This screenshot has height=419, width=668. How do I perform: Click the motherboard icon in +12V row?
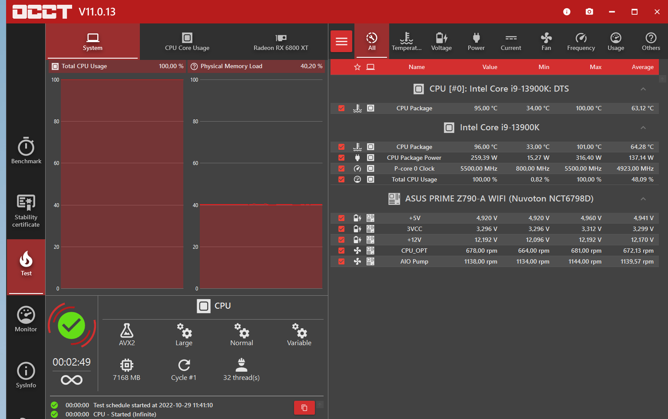(x=370, y=240)
